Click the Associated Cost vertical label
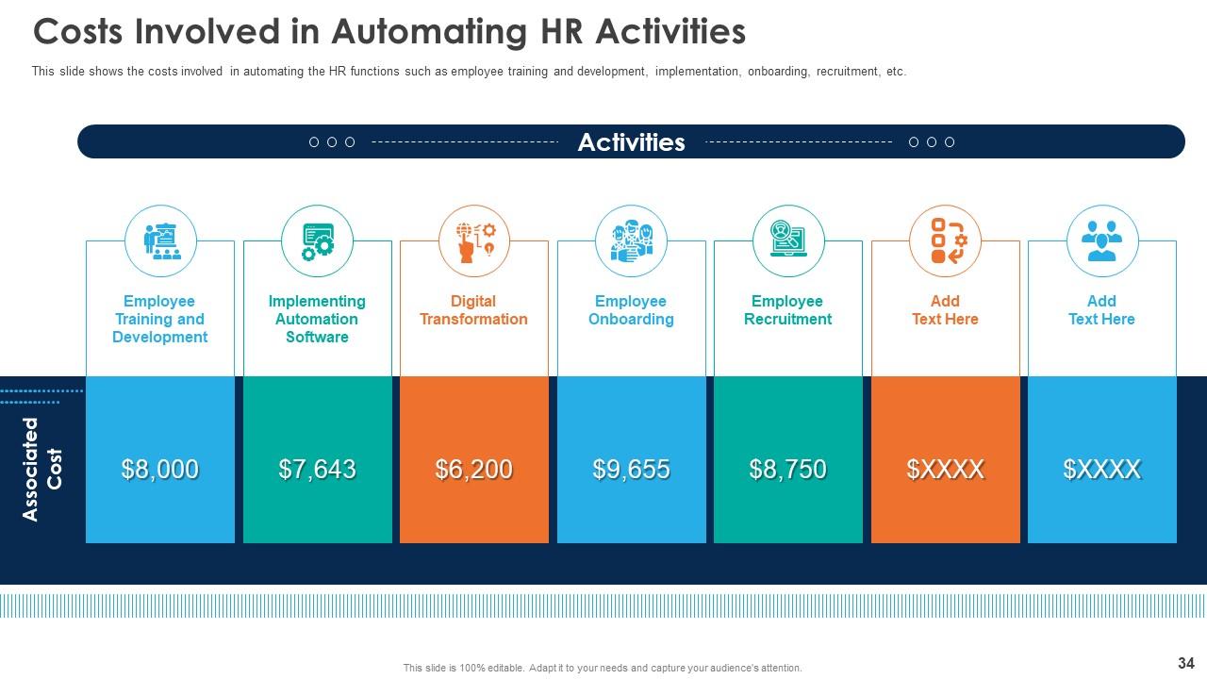The height and width of the screenshot is (679, 1207). 41,469
